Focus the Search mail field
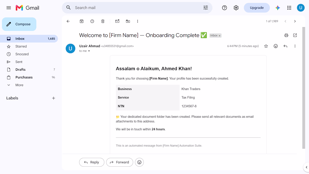 (x=137, y=8)
